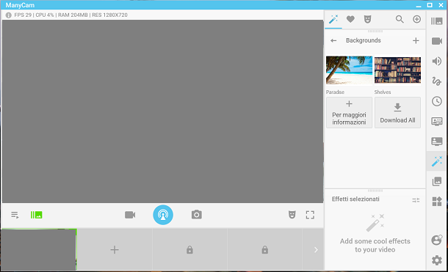The image size is (448, 272).
Task: Open Effetti selezionati adjustment sliders icon
Action: (416, 200)
